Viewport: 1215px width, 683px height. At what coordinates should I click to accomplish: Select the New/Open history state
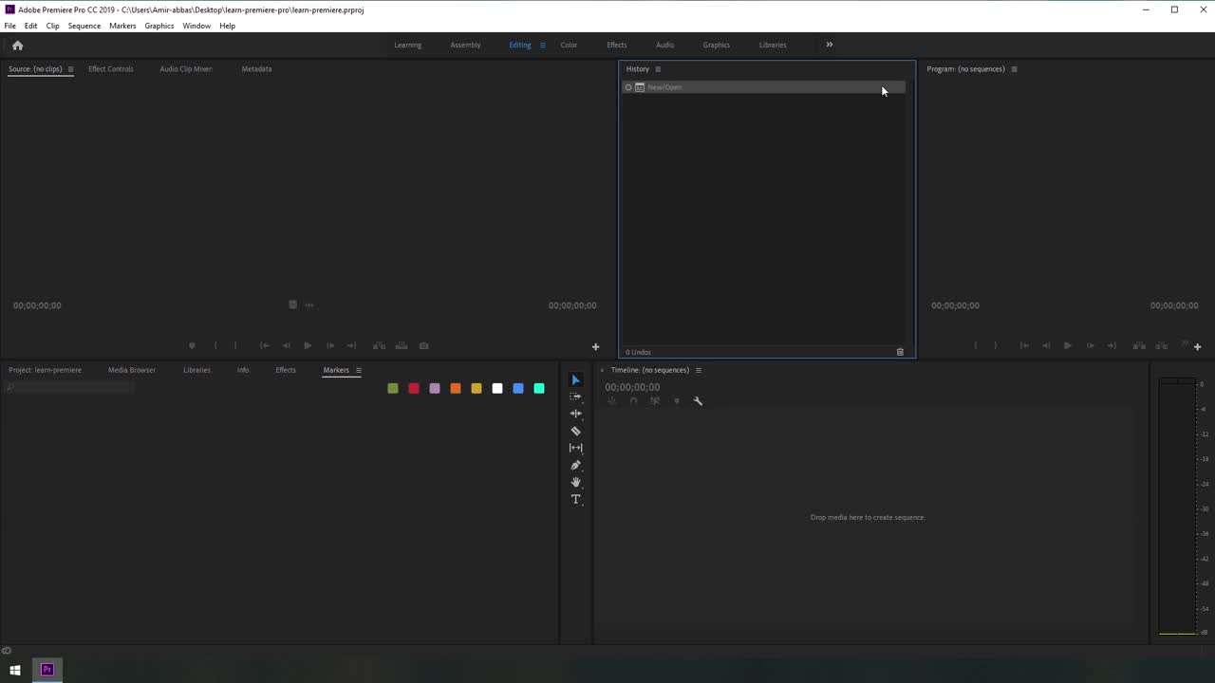pos(664,87)
